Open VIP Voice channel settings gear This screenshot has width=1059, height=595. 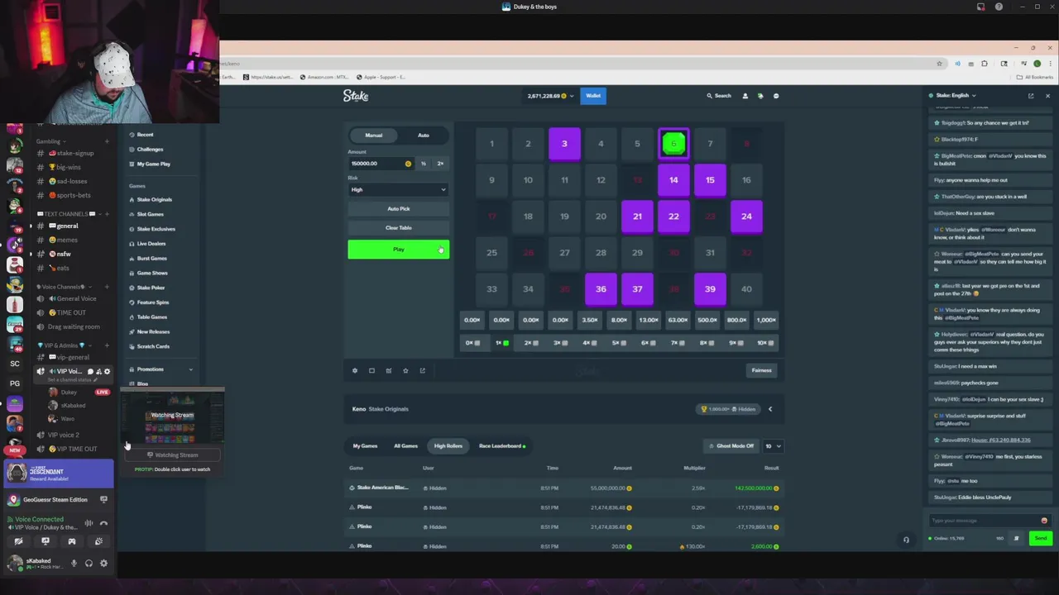(107, 372)
